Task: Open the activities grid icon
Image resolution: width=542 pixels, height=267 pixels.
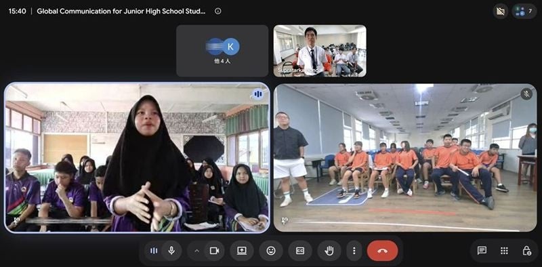Action: point(504,251)
